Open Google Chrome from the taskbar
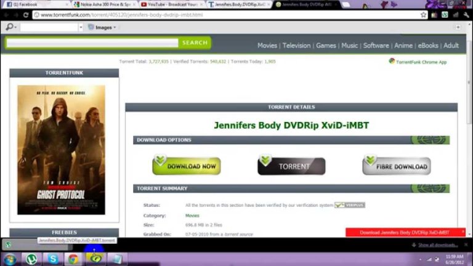The image size is (473, 266). click(73, 259)
